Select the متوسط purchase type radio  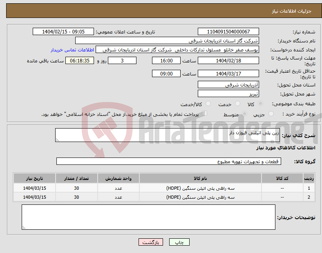pos(244,114)
